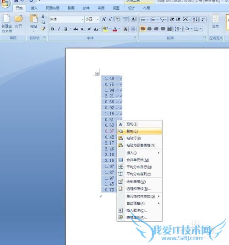Image resolution: width=229 pixels, height=245 pixels.
Task: Open the Bullets list dropdown arrow
Action: click(147, 19)
